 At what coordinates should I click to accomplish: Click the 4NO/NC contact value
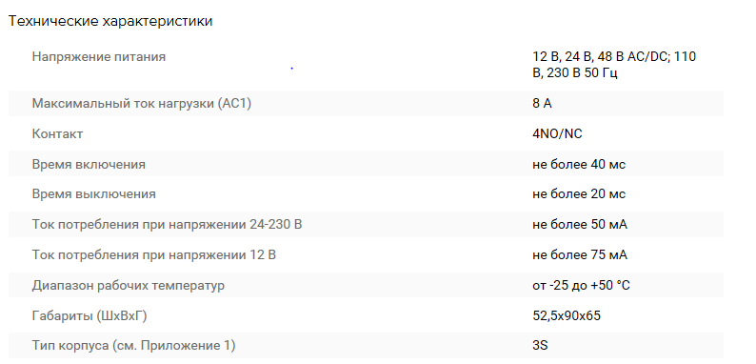(x=557, y=133)
